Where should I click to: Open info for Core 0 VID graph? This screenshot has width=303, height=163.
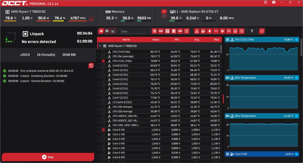pos(296,154)
